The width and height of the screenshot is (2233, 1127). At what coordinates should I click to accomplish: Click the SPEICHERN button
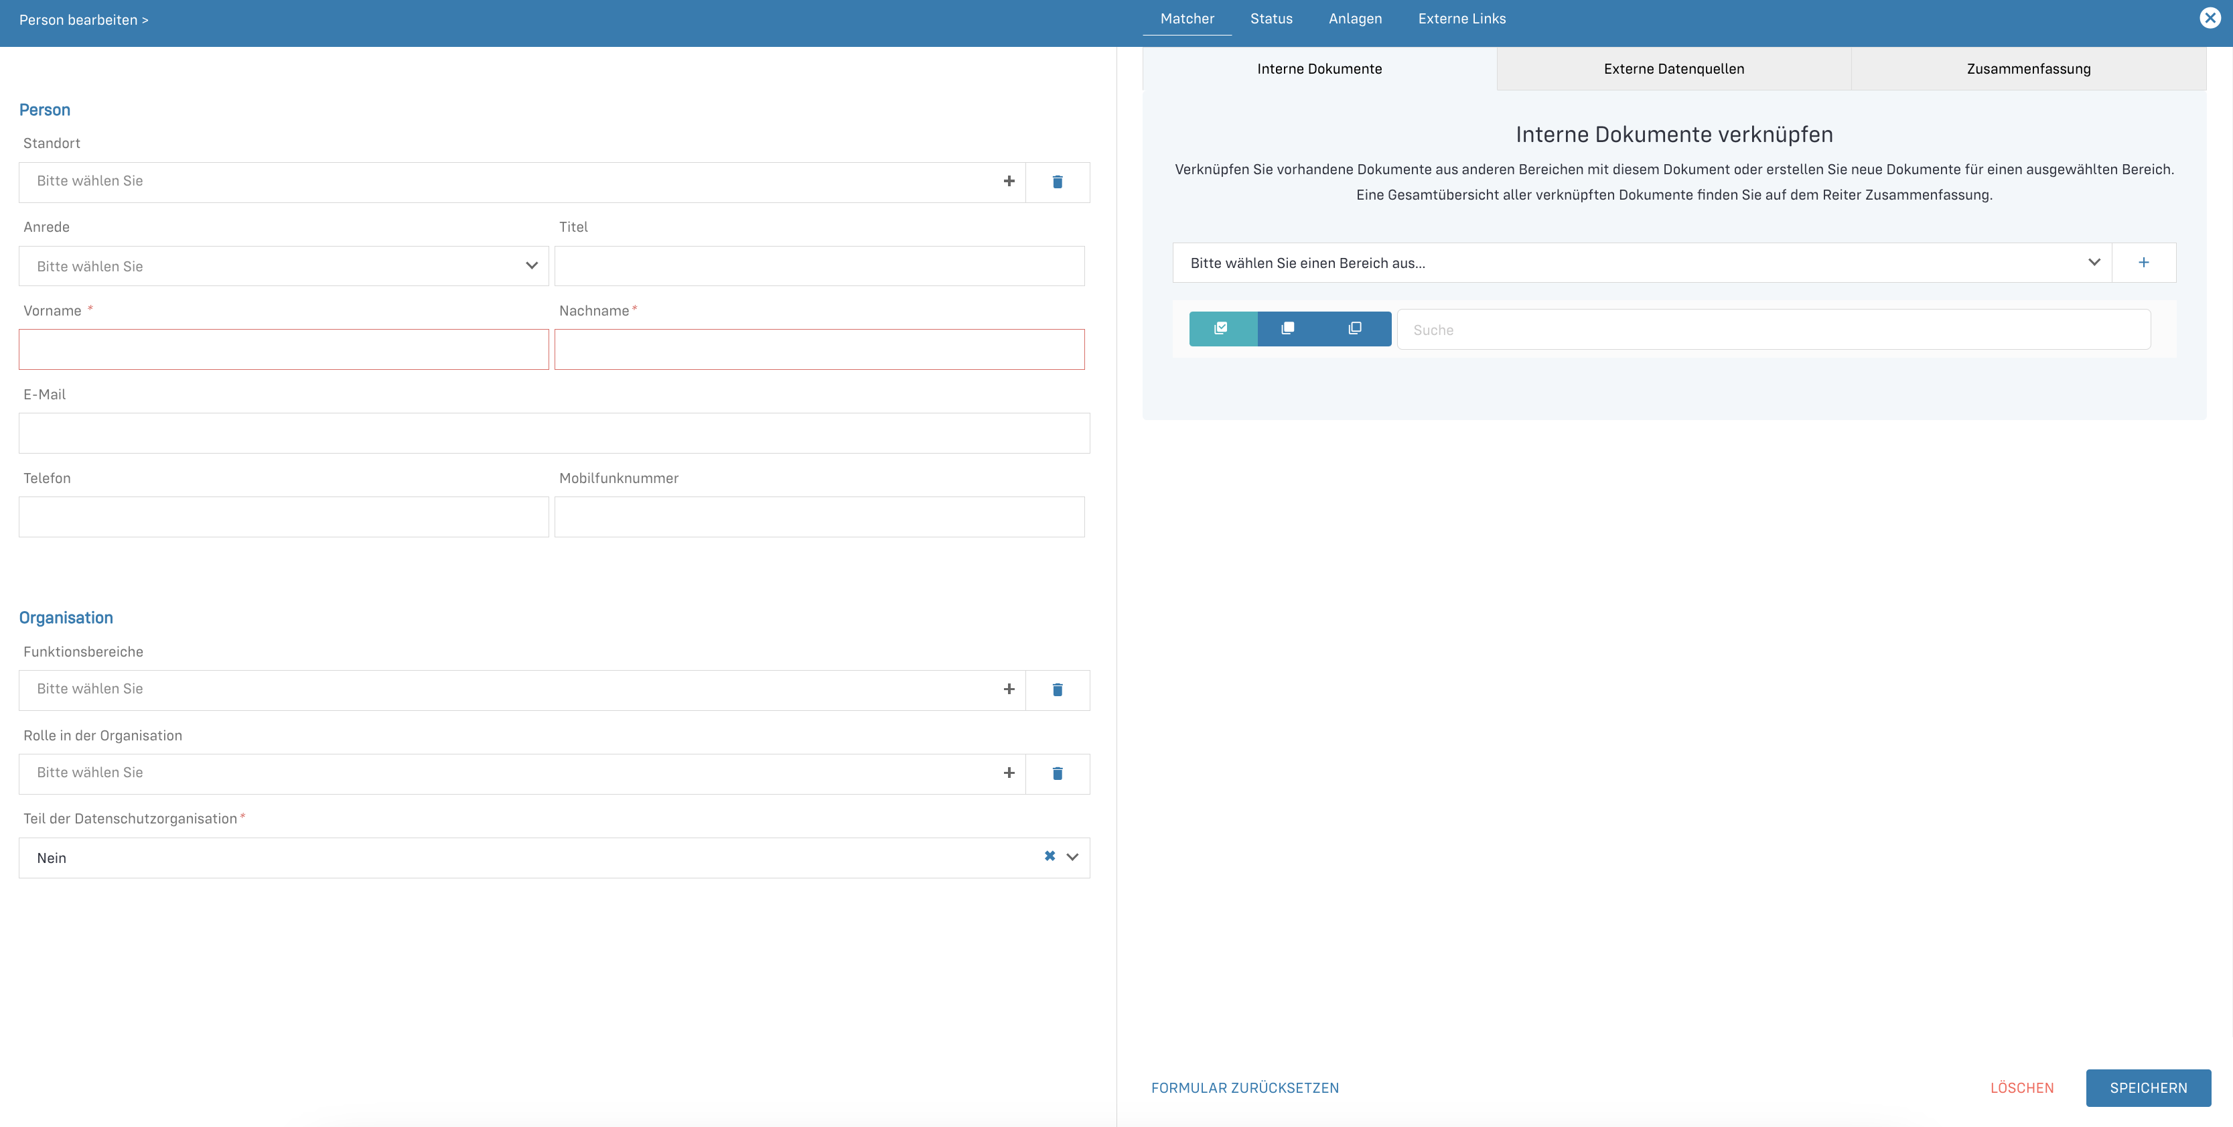(x=2147, y=1088)
